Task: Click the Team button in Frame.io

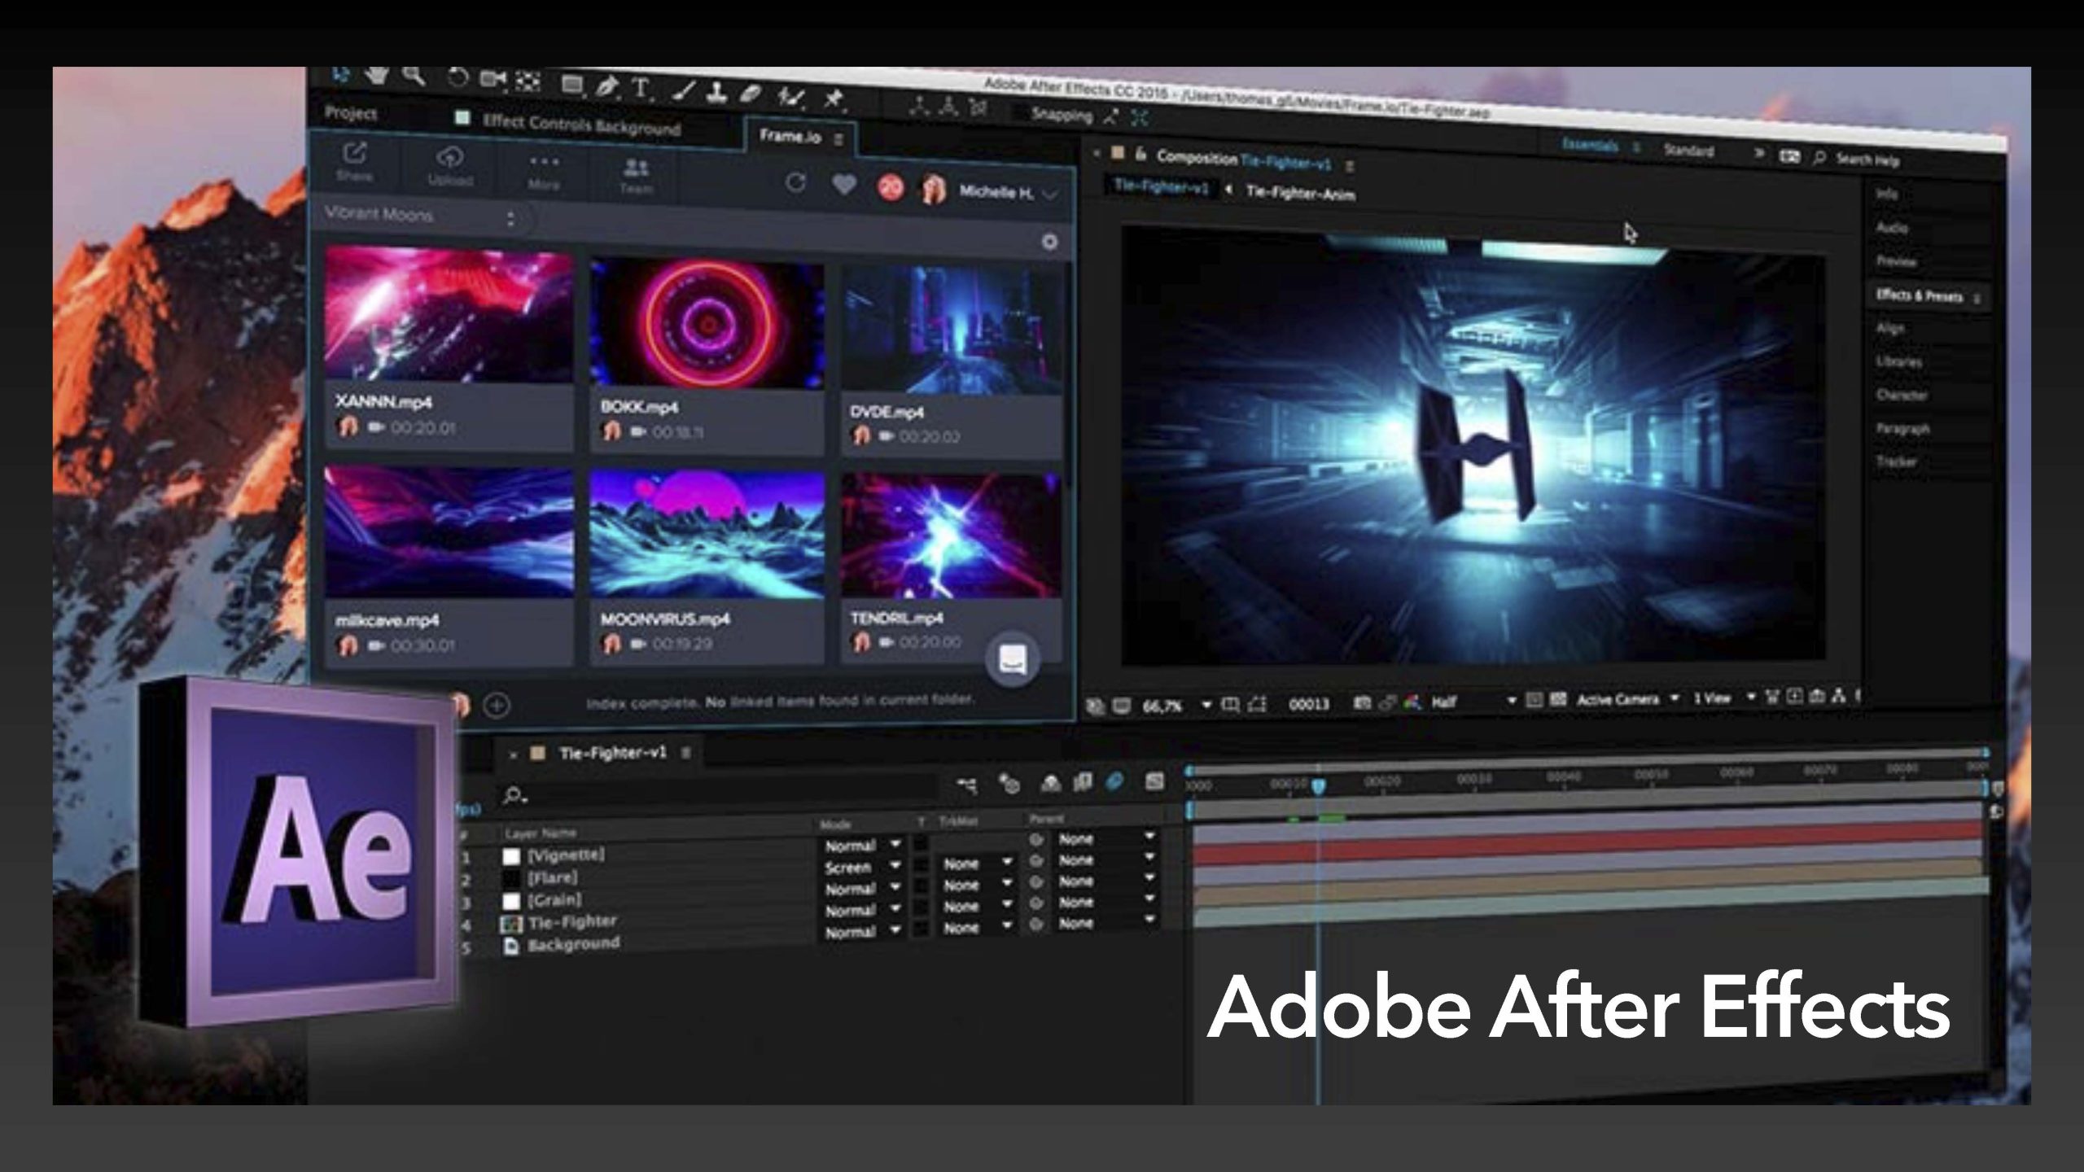Action: pos(636,177)
